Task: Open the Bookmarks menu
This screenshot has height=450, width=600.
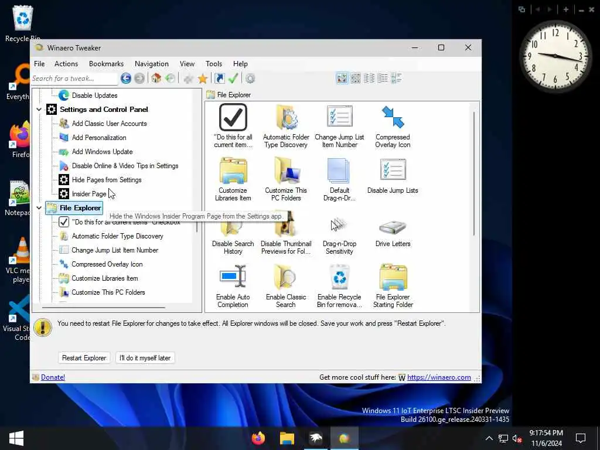Action: [x=107, y=64]
